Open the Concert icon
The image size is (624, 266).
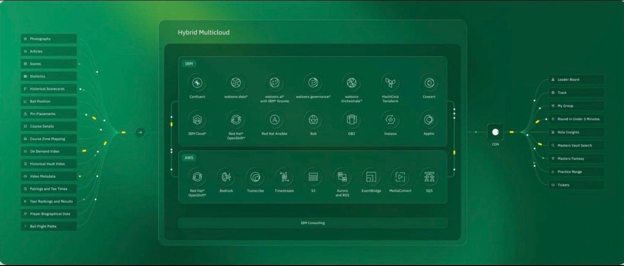click(429, 83)
